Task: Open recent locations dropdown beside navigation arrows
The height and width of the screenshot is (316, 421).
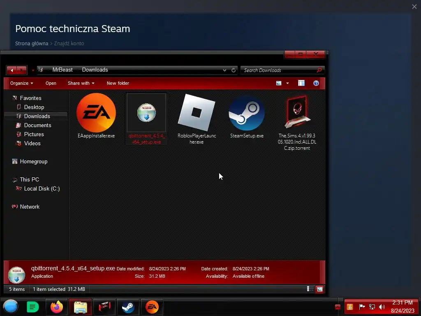Action: click(33, 70)
